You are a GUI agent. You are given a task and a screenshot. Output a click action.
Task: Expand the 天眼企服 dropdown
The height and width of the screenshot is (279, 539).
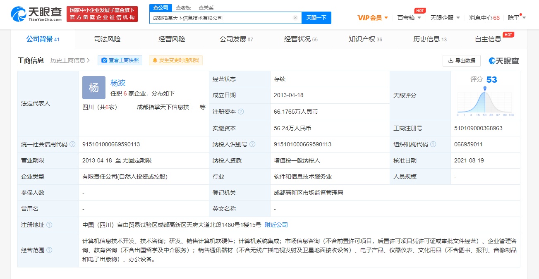445,18
